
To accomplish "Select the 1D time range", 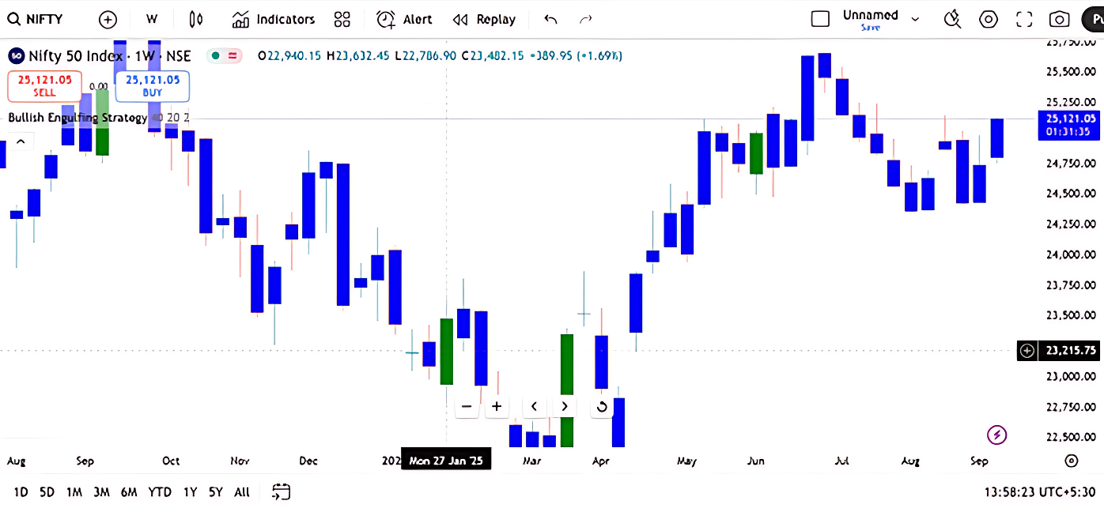I will 21,492.
